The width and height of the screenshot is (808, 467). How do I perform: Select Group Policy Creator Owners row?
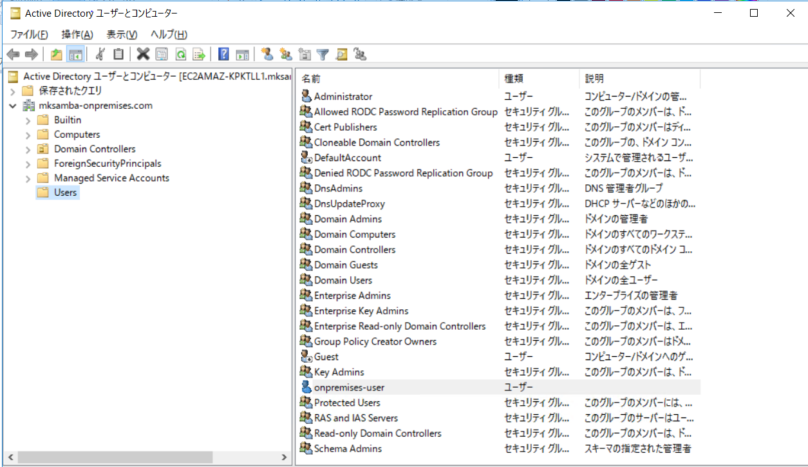498,341
